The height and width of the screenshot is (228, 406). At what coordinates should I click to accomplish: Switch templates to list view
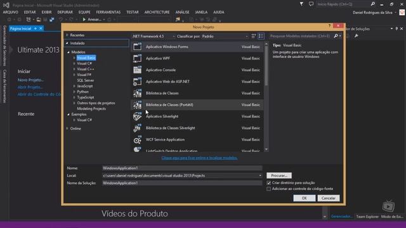point(261,36)
